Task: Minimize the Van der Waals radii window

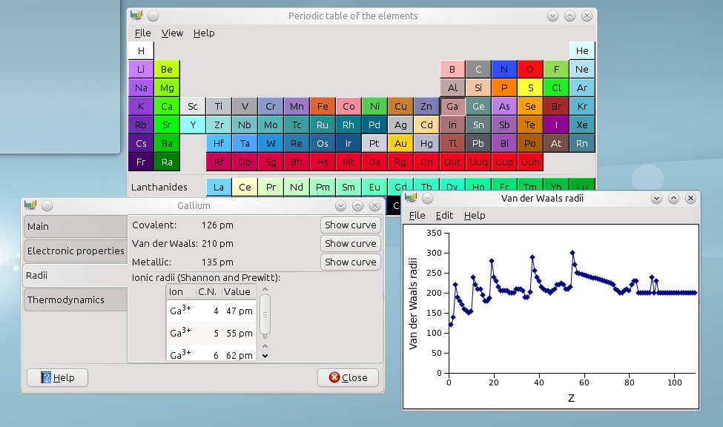Action: click(656, 198)
